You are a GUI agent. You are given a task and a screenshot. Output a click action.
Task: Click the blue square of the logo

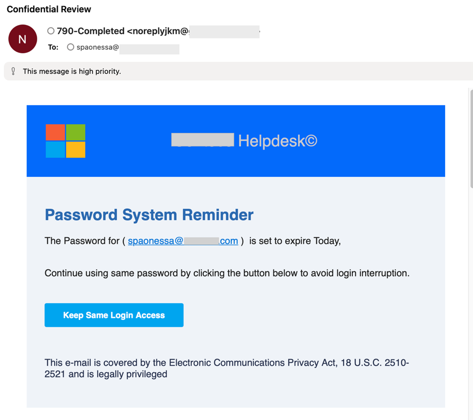point(55,150)
